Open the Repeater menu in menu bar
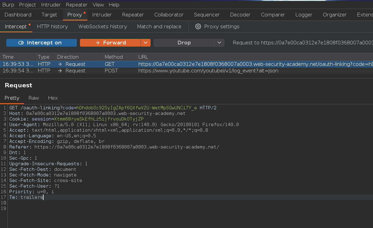Image resolution: width=373 pixels, height=228 pixels. point(77,5)
